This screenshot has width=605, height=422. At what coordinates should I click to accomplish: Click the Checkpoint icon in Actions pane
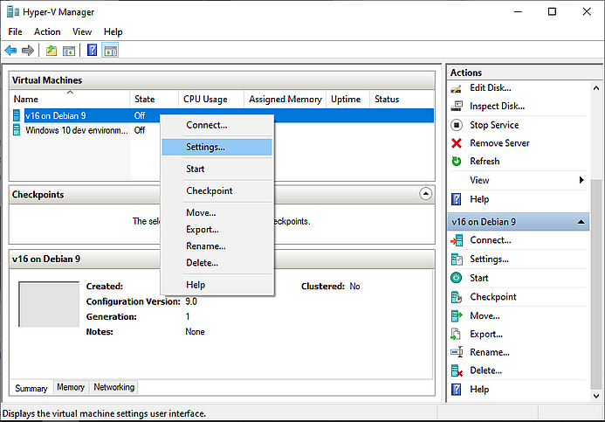click(x=457, y=297)
